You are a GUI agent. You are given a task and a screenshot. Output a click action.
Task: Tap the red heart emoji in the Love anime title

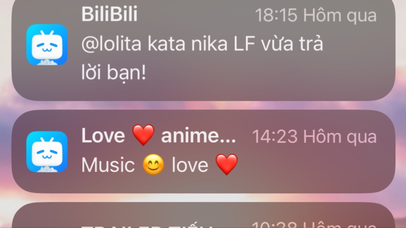(x=143, y=135)
